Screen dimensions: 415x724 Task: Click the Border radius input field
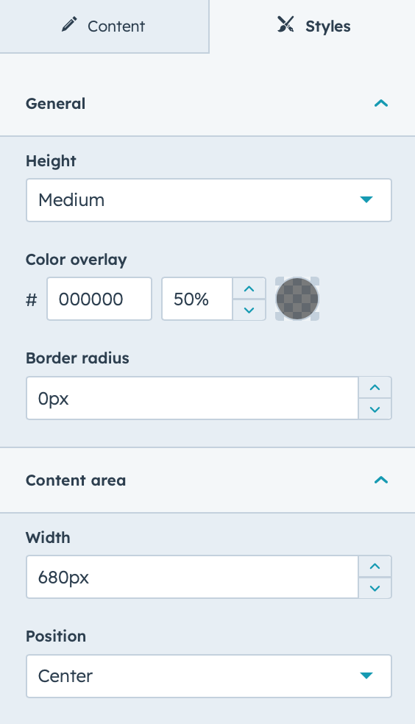point(193,398)
